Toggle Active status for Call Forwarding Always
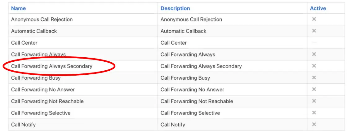This screenshot has height=132, width=347. tap(314, 55)
